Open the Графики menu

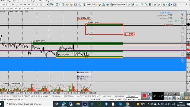[x=25, y=1]
